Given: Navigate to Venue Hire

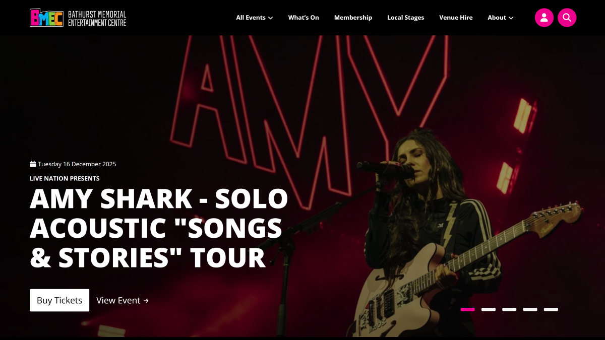Looking at the screenshot, I should (456, 18).
